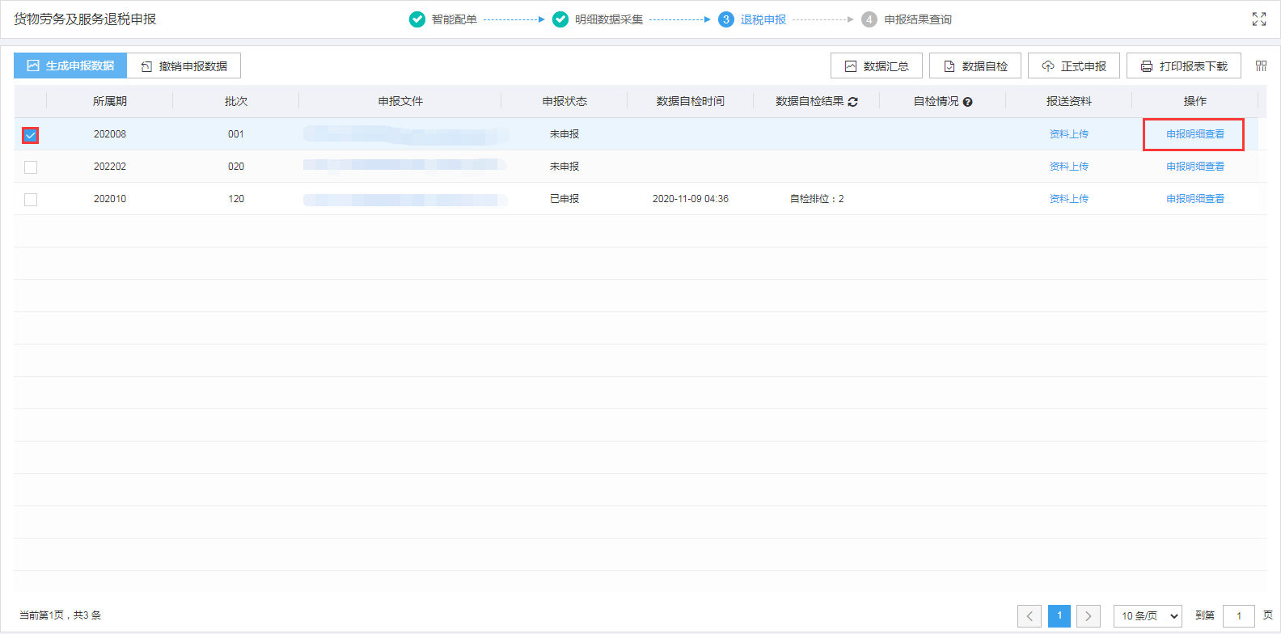Click page title 货物劳务及服务退税申报

(x=85, y=19)
